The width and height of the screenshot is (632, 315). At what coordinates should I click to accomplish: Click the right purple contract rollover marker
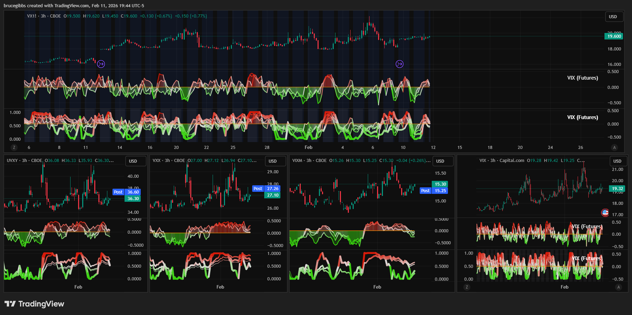399,64
